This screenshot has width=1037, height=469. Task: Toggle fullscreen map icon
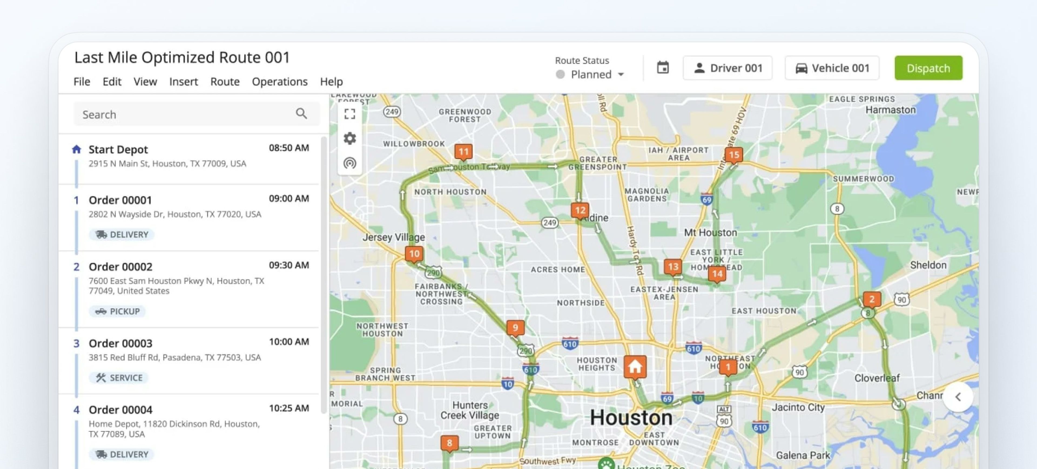coord(349,114)
